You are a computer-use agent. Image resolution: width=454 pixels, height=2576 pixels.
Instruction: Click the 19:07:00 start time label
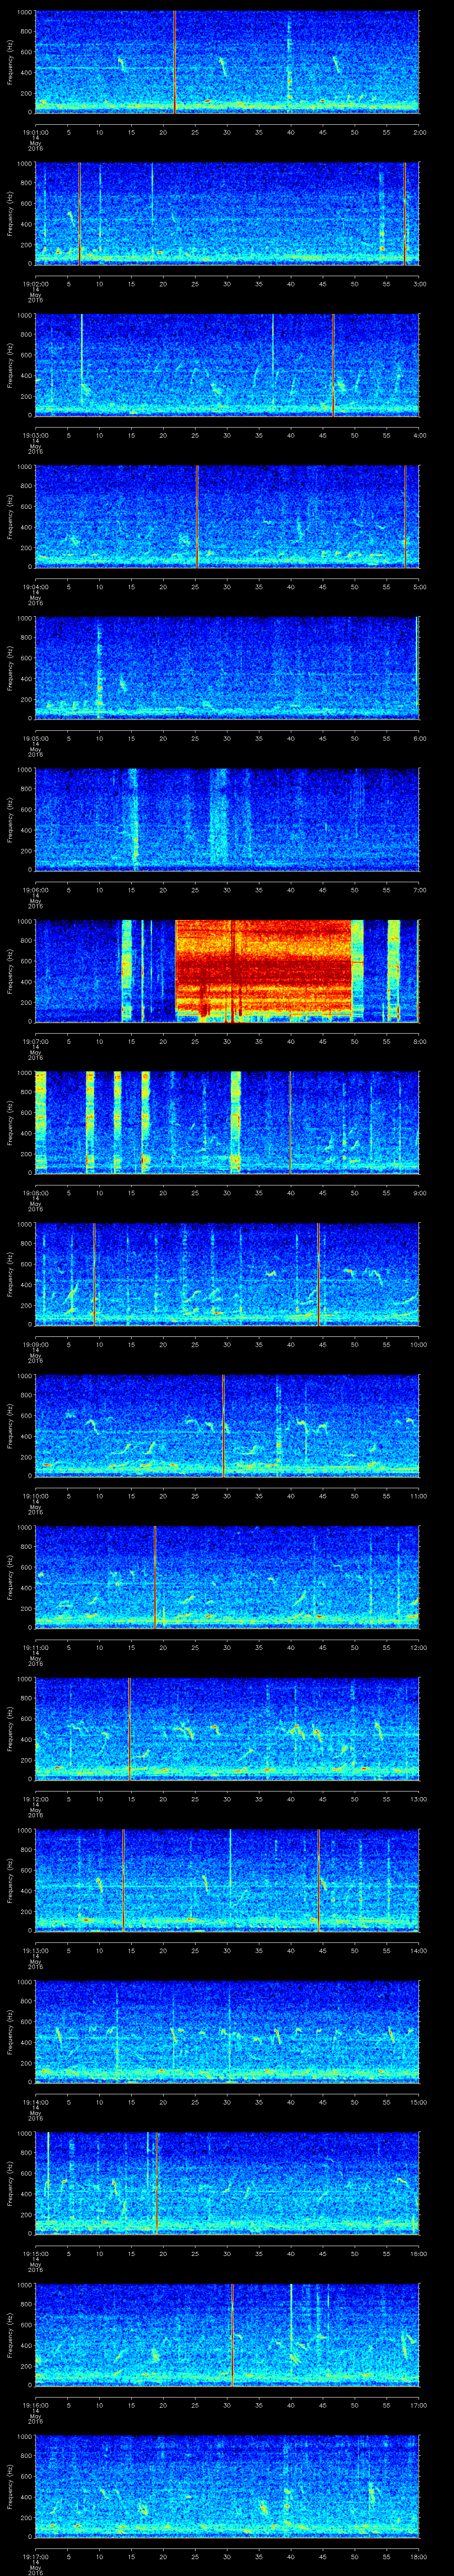coord(35,1041)
